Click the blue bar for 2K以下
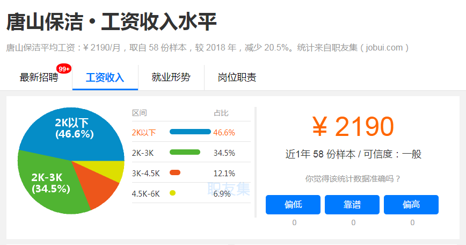This screenshot has height=245, width=466. 190,132
